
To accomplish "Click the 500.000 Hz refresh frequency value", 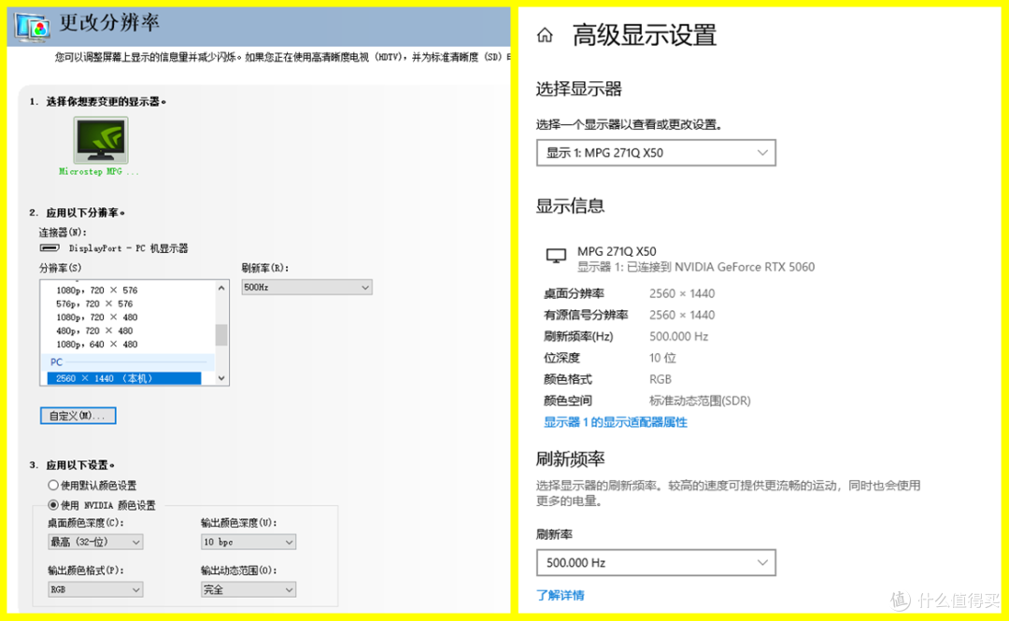I will [678, 336].
